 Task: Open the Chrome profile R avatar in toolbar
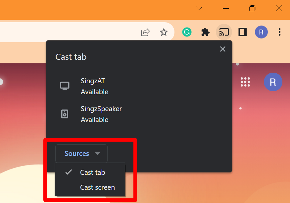coord(261,32)
